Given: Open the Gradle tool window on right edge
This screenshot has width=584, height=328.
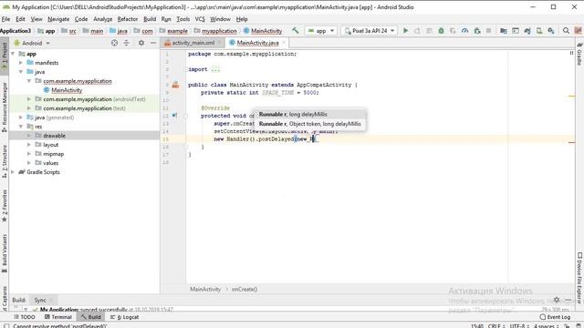Looking at the screenshot, I should pos(579,55).
